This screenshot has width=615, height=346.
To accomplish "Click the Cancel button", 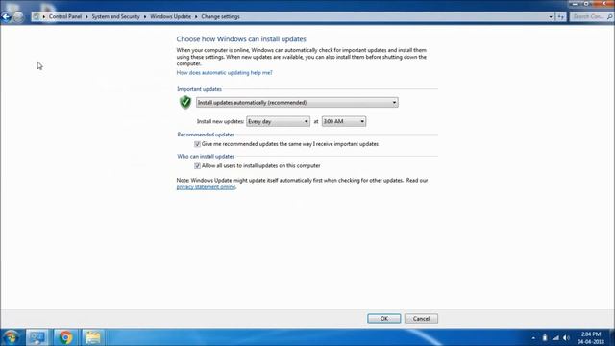I will pyautogui.click(x=421, y=318).
